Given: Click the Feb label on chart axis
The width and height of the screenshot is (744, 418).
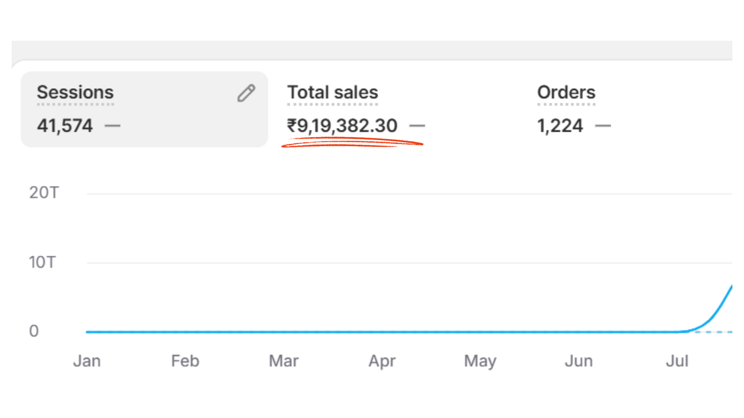Looking at the screenshot, I should coord(185,361).
